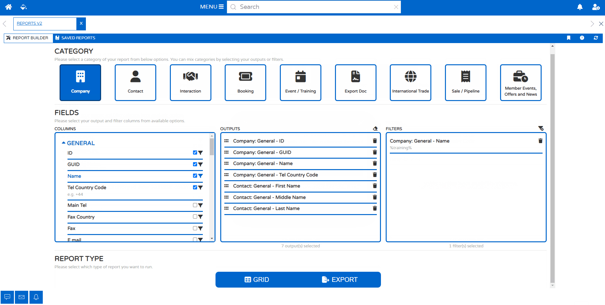Uncheck the ID column output checkbox
This screenshot has width=605, height=305.
click(x=195, y=153)
